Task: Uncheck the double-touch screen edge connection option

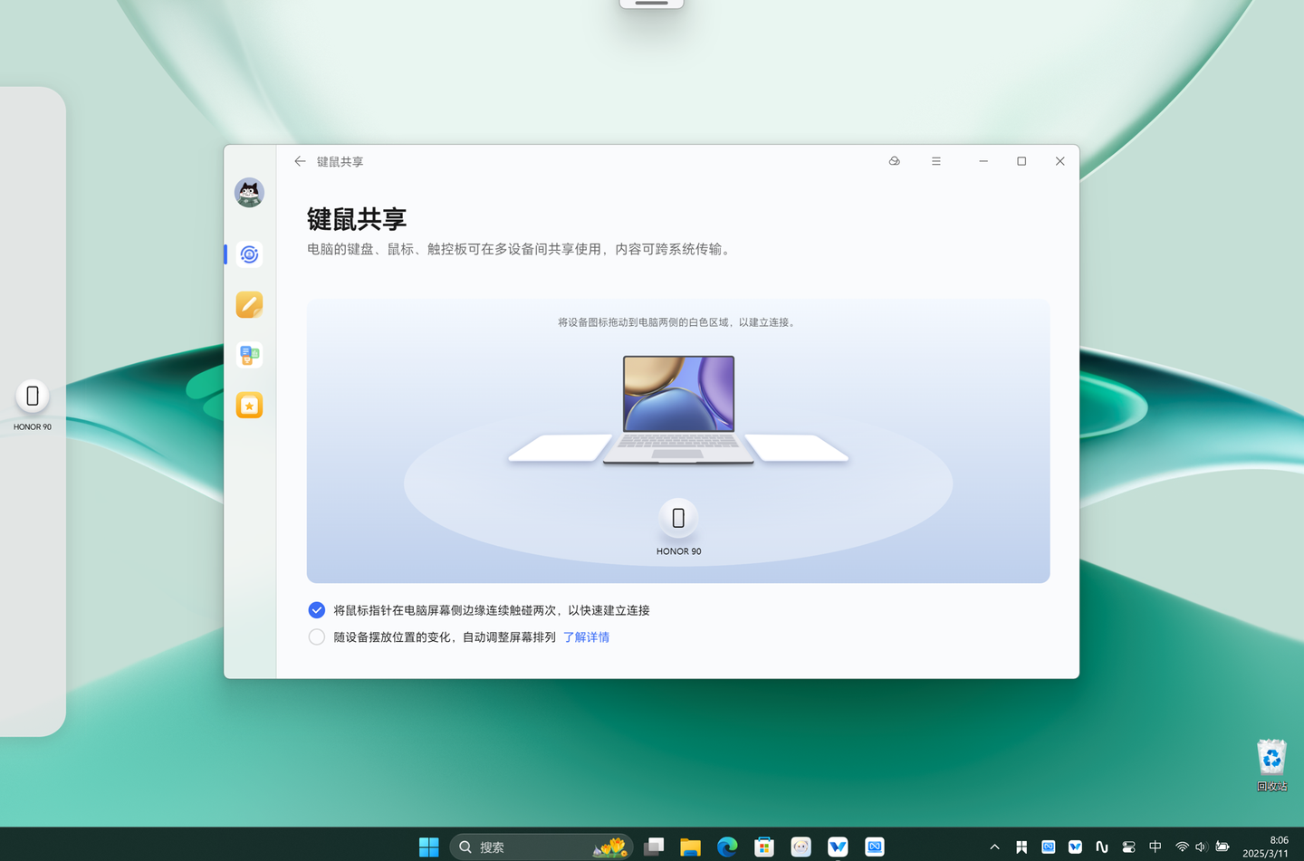Action: pyautogui.click(x=317, y=610)
